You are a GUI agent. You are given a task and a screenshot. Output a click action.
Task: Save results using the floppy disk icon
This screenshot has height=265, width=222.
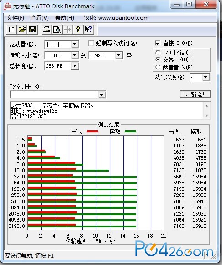(32, 30)
